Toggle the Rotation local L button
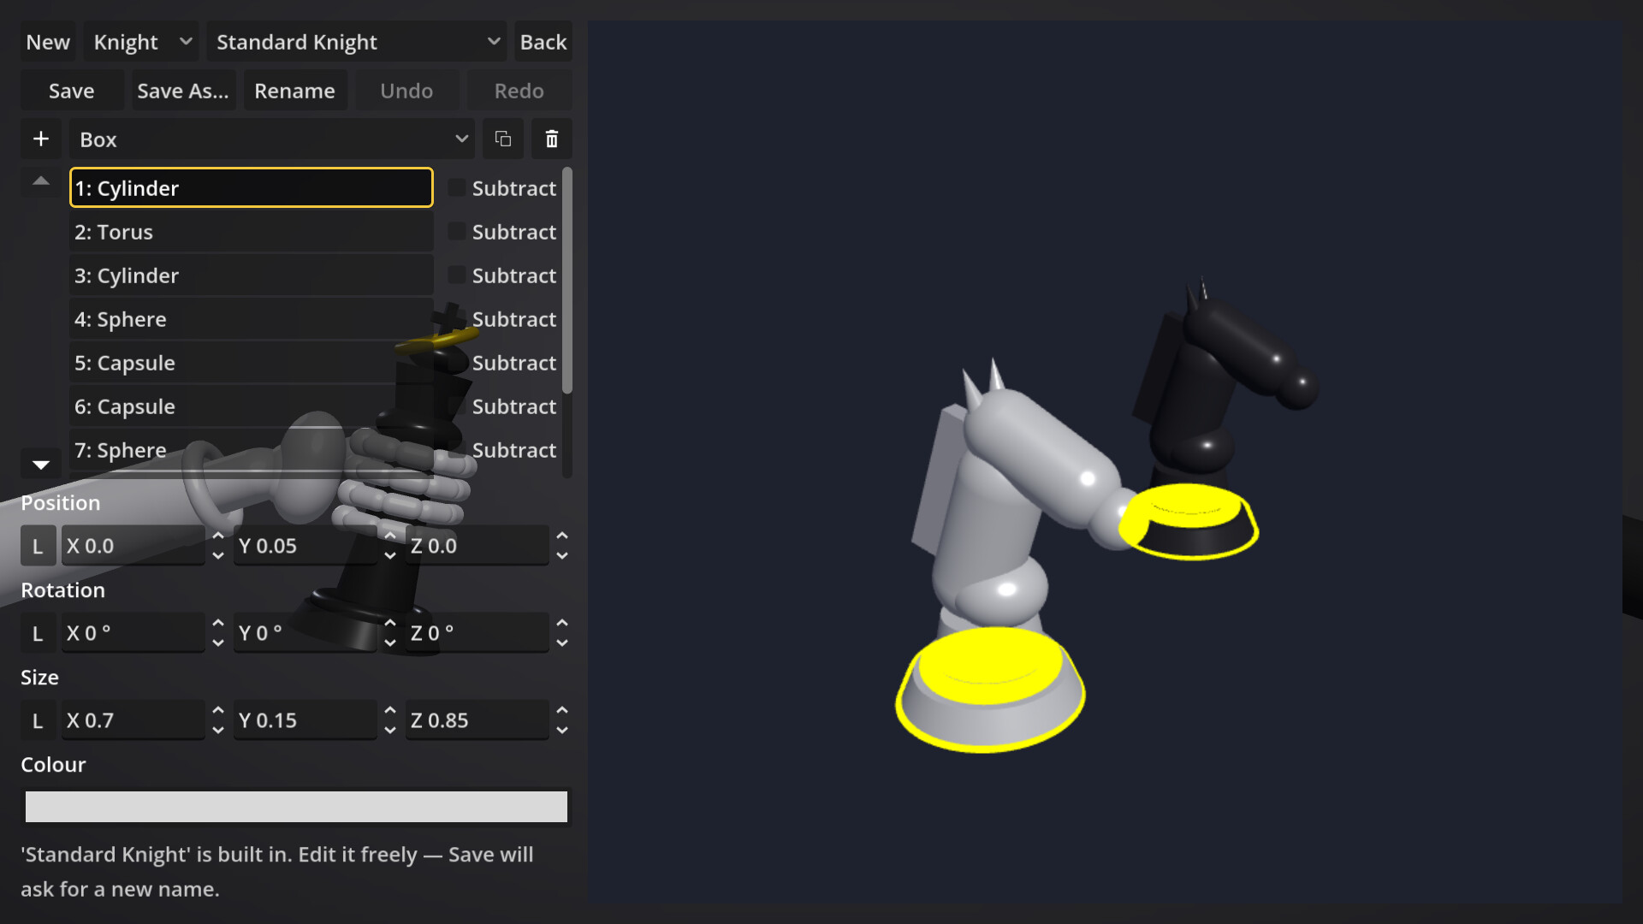The height and width of the screenshot is (924, 1643). click(x=38, y=633)
